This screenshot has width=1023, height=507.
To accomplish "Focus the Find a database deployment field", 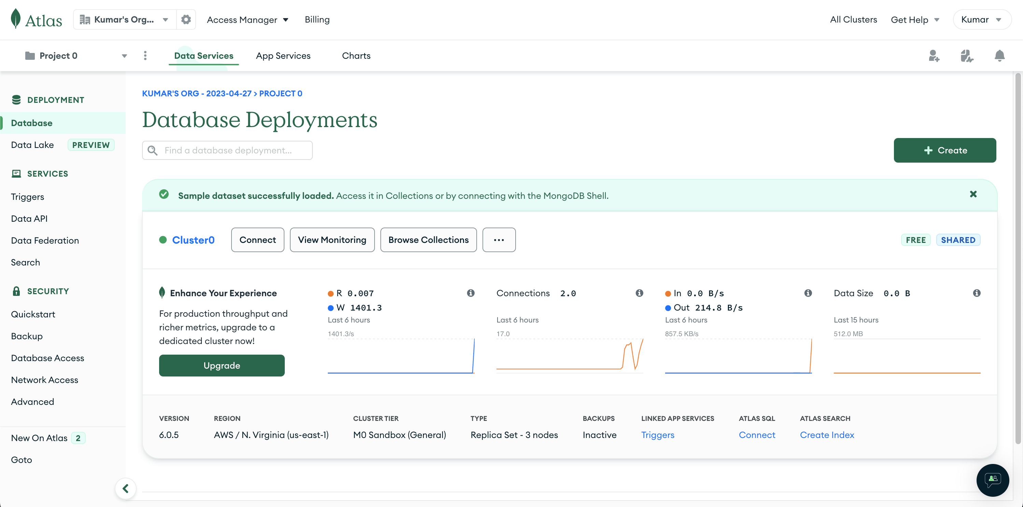I will pos(227,150).
